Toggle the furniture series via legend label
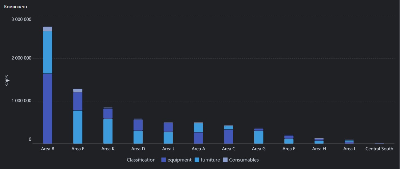Viewport: 400px width, 169px height. [x=211, y=160]
